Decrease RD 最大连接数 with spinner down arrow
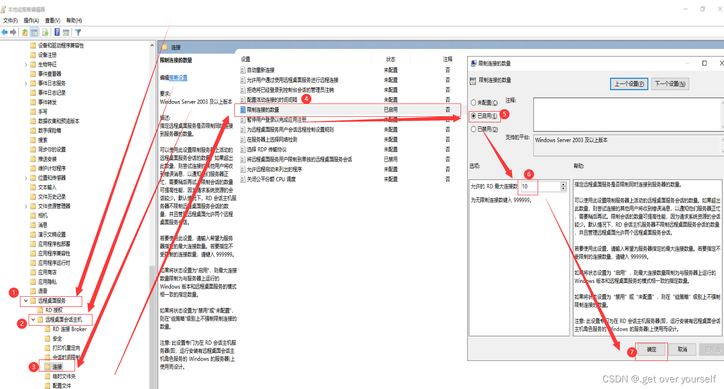Image resolution: width=724 pixels, height=389 pixels. 563,189
